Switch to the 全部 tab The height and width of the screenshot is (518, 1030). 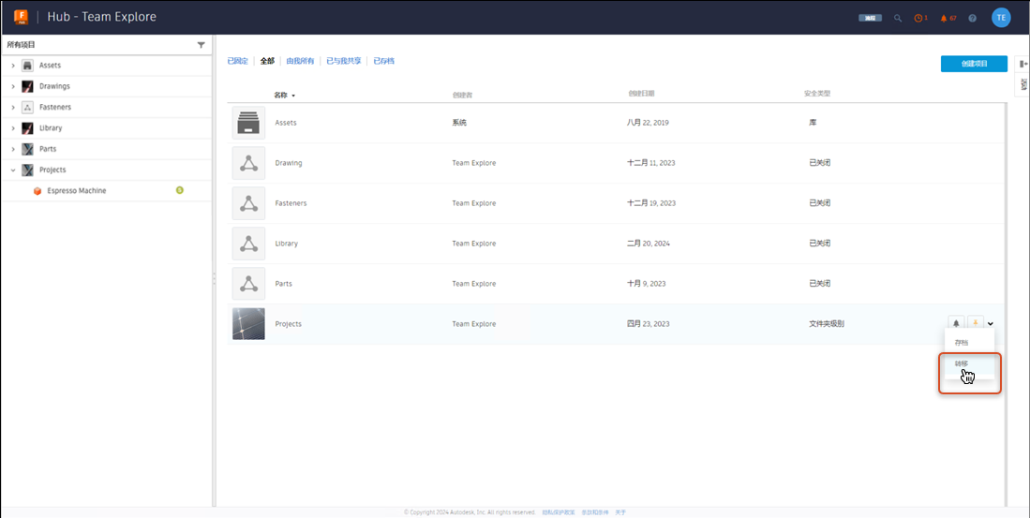point(267,61)
